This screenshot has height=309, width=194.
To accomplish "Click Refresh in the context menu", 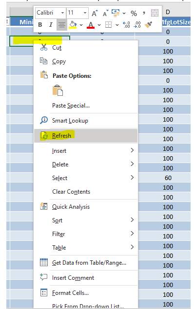I will (86, 136).
